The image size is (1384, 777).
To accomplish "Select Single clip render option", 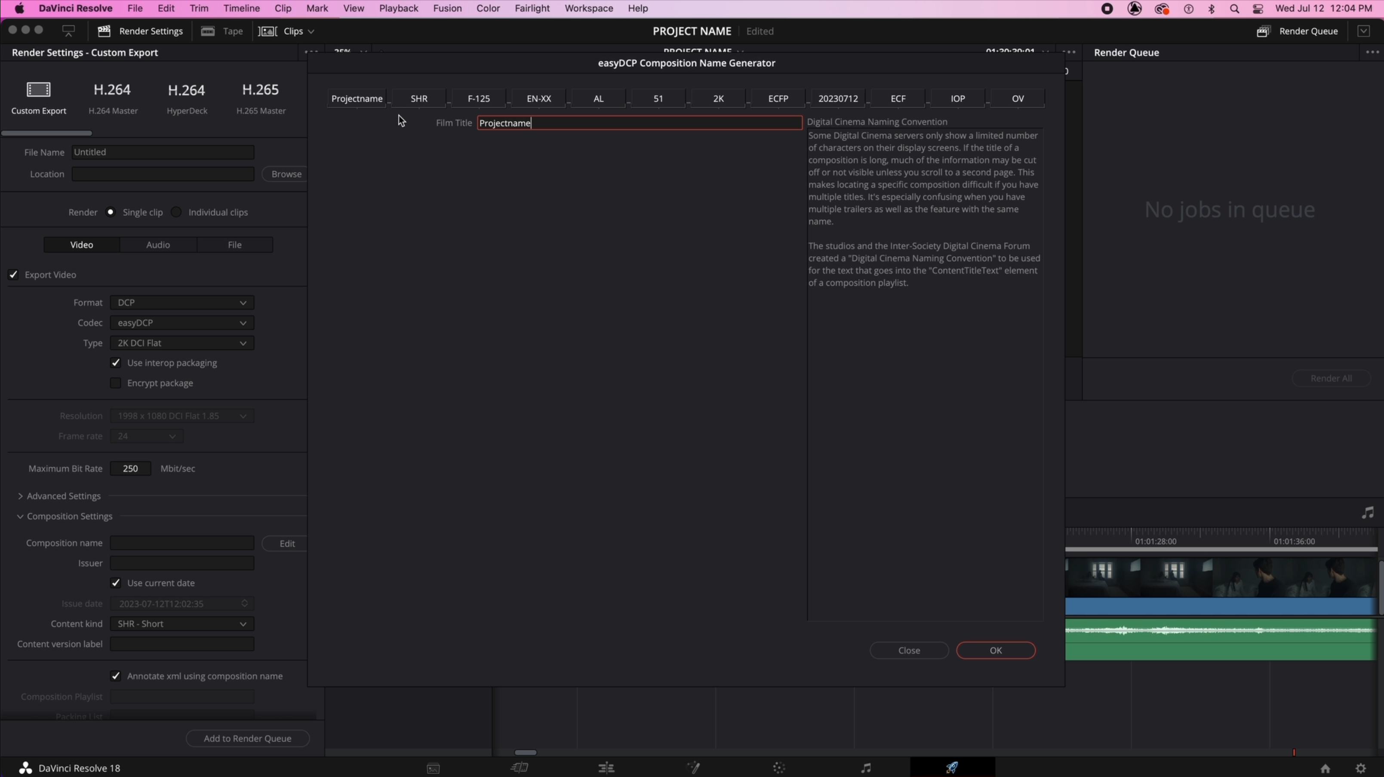I will coord(110,212).
